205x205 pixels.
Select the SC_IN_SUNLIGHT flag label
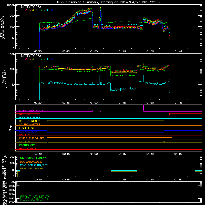click(x=29, y=121)
